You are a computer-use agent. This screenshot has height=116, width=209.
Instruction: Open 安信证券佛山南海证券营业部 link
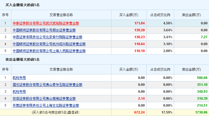coord(44,99)
